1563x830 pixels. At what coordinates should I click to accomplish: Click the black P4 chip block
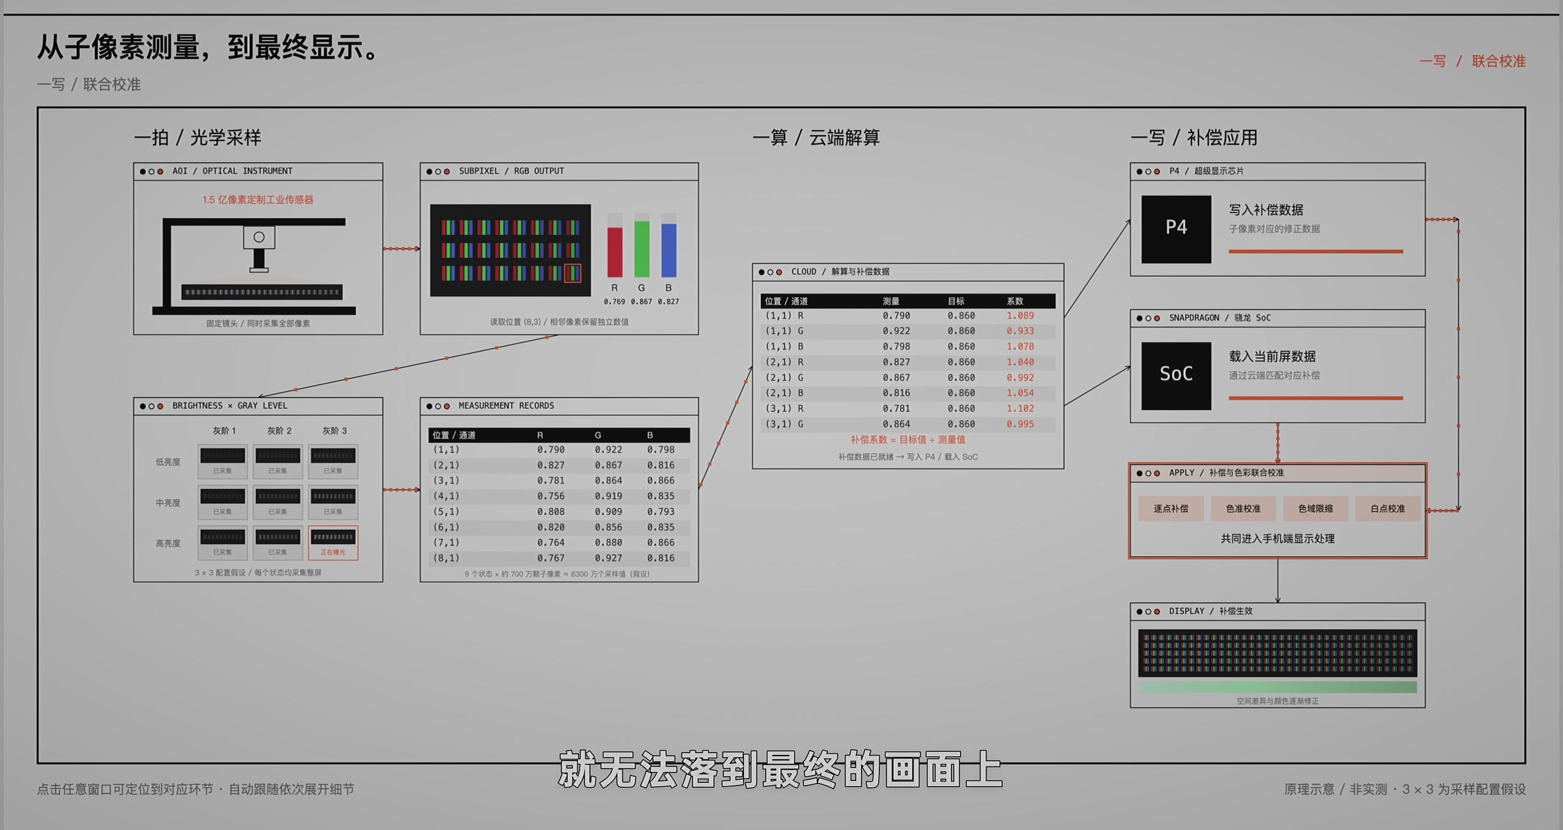pos(1176,229)
